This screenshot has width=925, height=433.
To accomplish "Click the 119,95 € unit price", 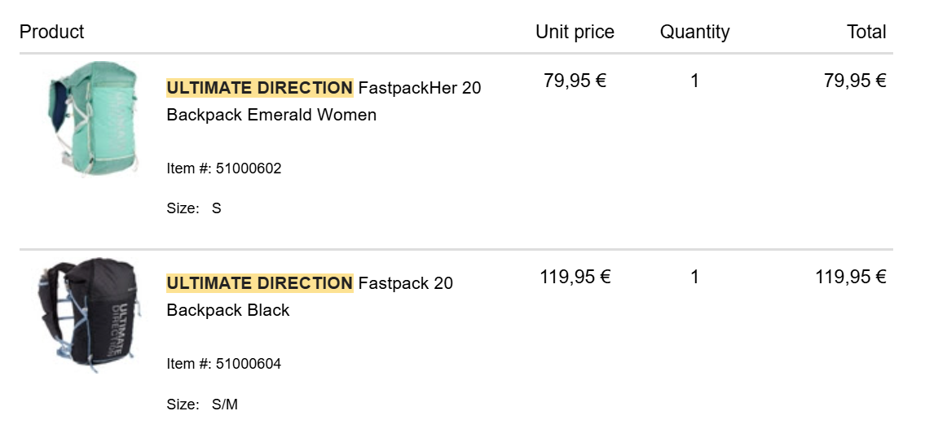I will coord(575,277).
